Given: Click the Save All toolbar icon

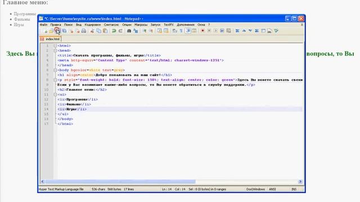Looking at the screenshot, I should coord(65,31).
